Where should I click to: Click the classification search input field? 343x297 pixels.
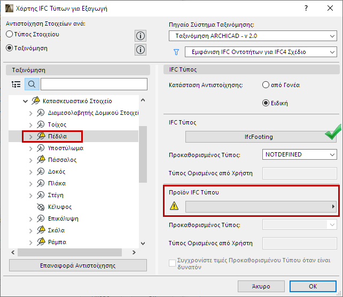(x=93, y=84)
